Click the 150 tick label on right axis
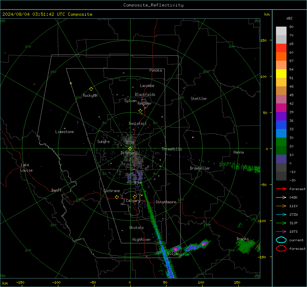307x287 pixels. tap(263, 40)
